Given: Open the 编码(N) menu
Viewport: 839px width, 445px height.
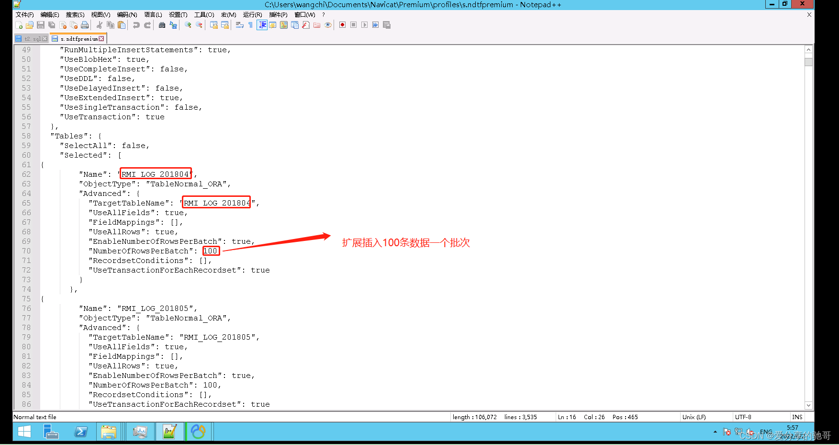Looking at the screenshot, I should tap(127, 15).
